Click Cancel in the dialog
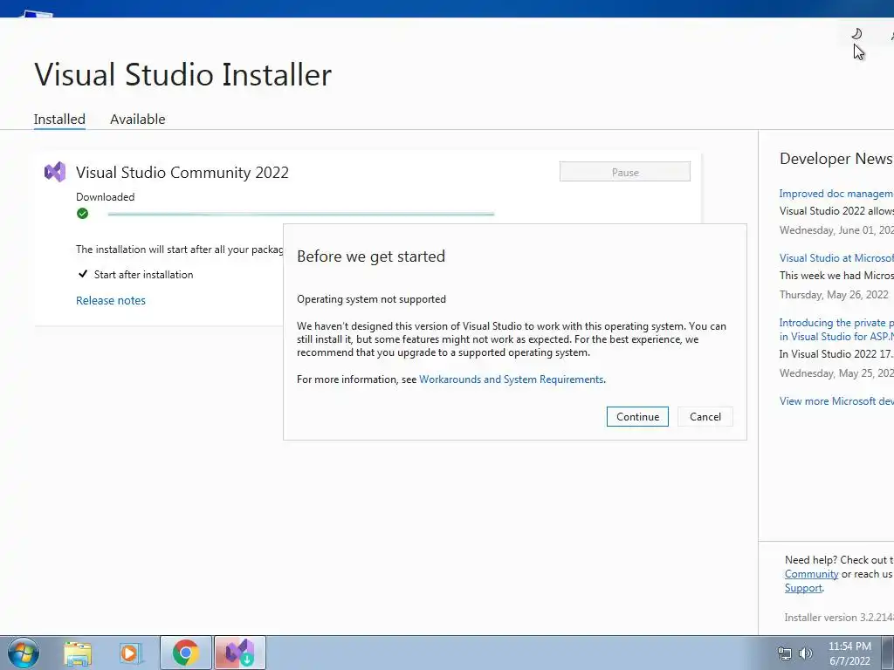The width and height of the screenshot is (894, 670). (x=705, y=416)
